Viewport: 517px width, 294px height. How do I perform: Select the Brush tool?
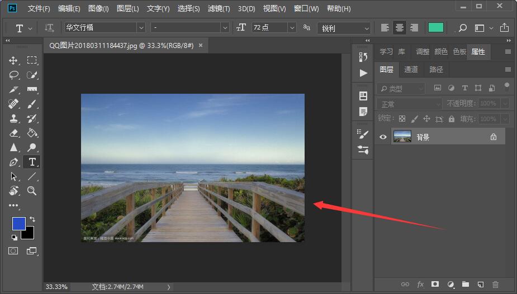32,104
